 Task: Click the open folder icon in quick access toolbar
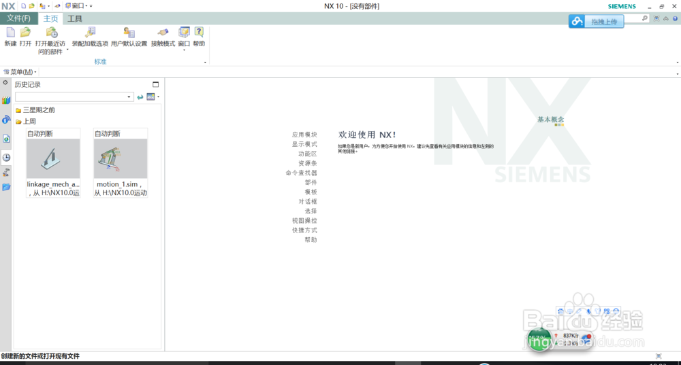(x=32, y=6)
